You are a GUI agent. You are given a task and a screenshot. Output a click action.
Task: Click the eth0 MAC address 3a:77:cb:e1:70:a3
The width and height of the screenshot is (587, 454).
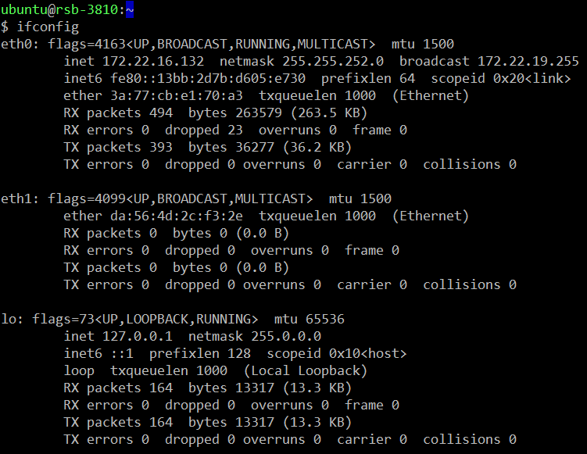177,95
